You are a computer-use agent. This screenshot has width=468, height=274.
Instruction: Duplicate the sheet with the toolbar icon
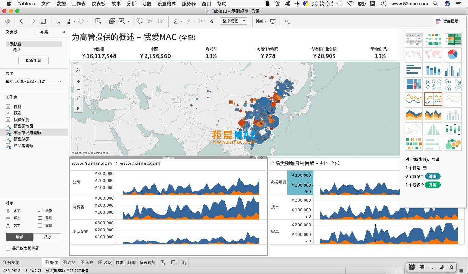point(112,21)
